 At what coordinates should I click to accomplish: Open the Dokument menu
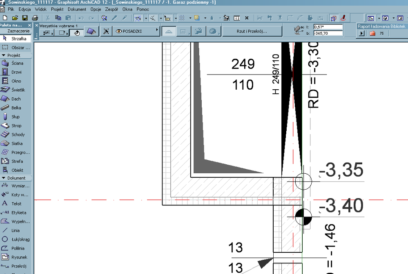(77, 9)
